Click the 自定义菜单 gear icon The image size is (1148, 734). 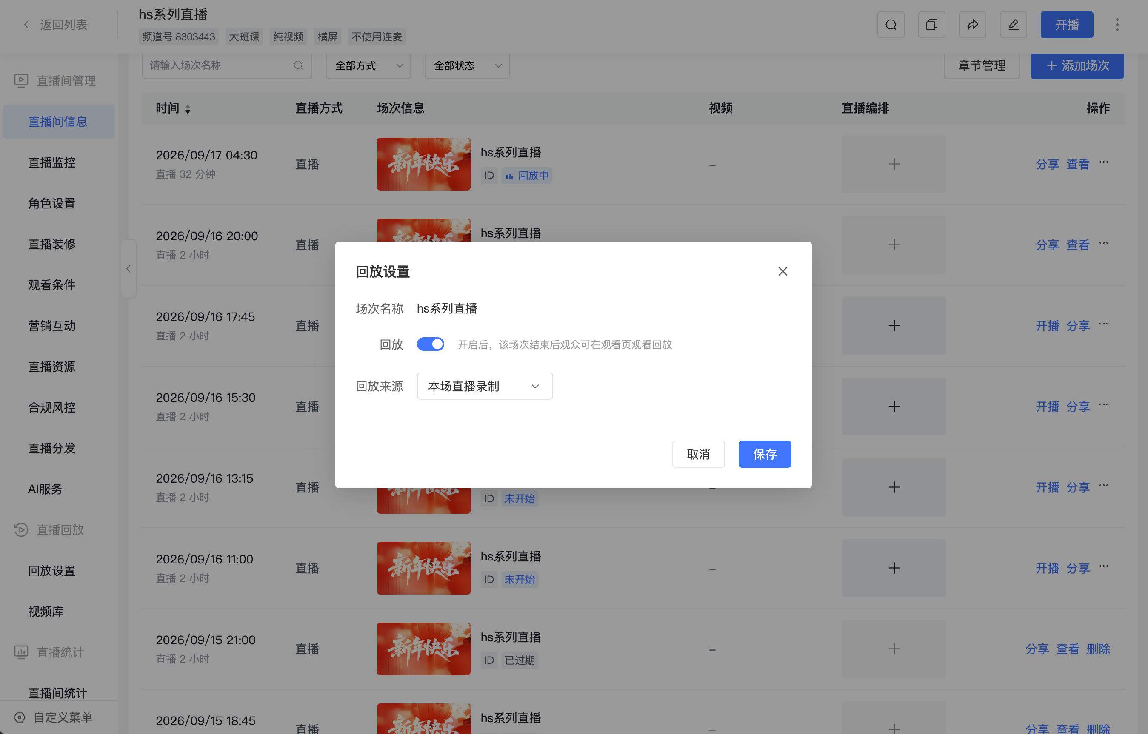pos(20,717)
